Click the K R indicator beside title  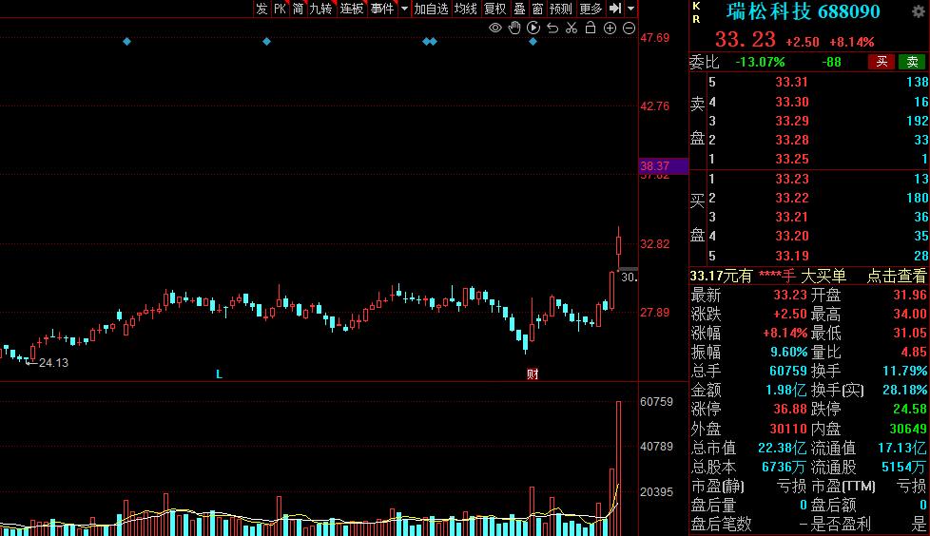point(696,11)
